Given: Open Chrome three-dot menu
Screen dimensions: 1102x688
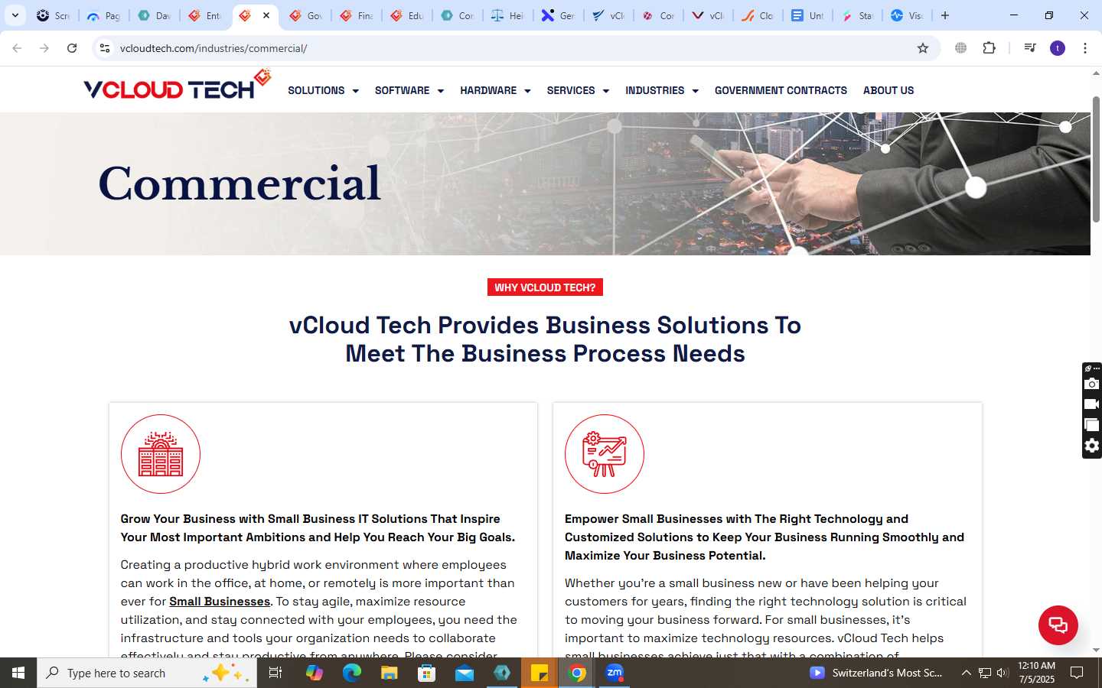Looking at the screenshot, I should (x=1084, y=48).
